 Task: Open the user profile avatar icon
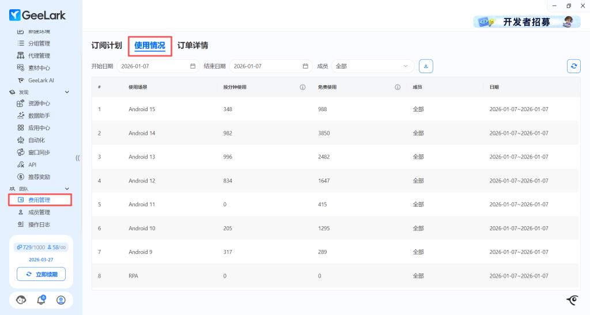tap(61, 300)
